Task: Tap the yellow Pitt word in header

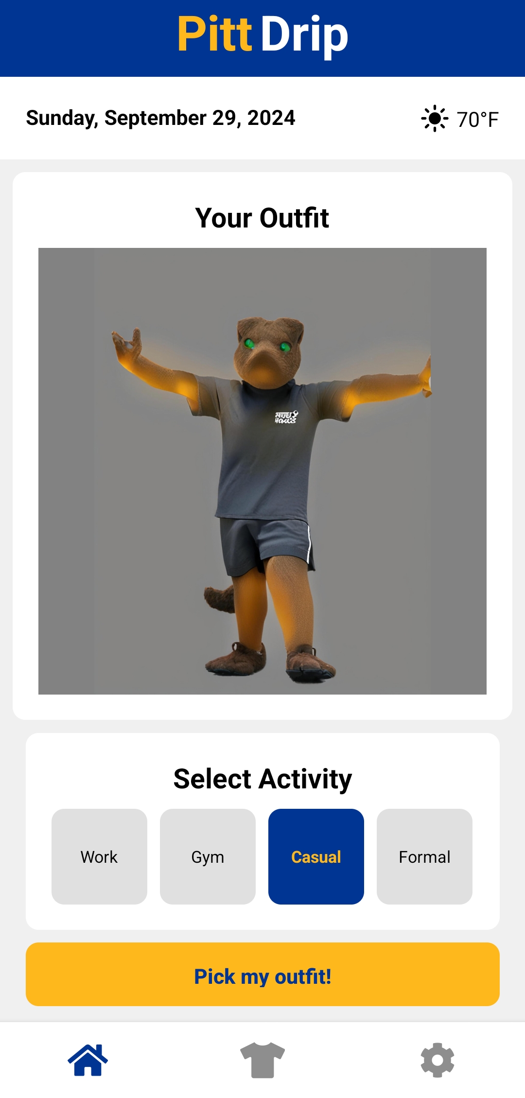Action: 215,34
